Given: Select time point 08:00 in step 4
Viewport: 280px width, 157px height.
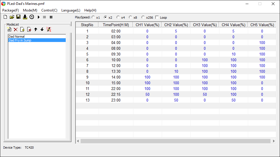Looking at the screenshot, I should [x=116, y=48].
